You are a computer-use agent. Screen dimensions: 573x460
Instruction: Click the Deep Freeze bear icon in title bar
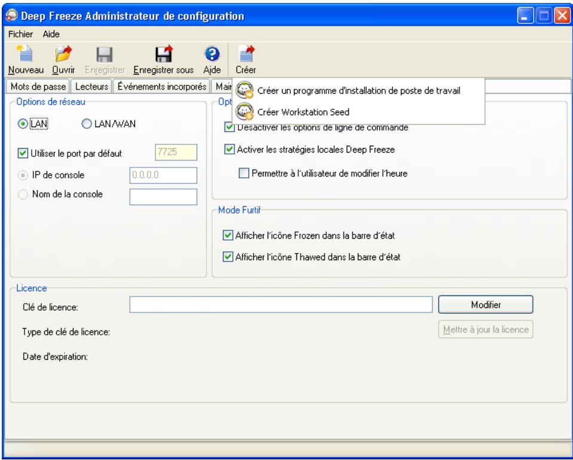(11, 16)
